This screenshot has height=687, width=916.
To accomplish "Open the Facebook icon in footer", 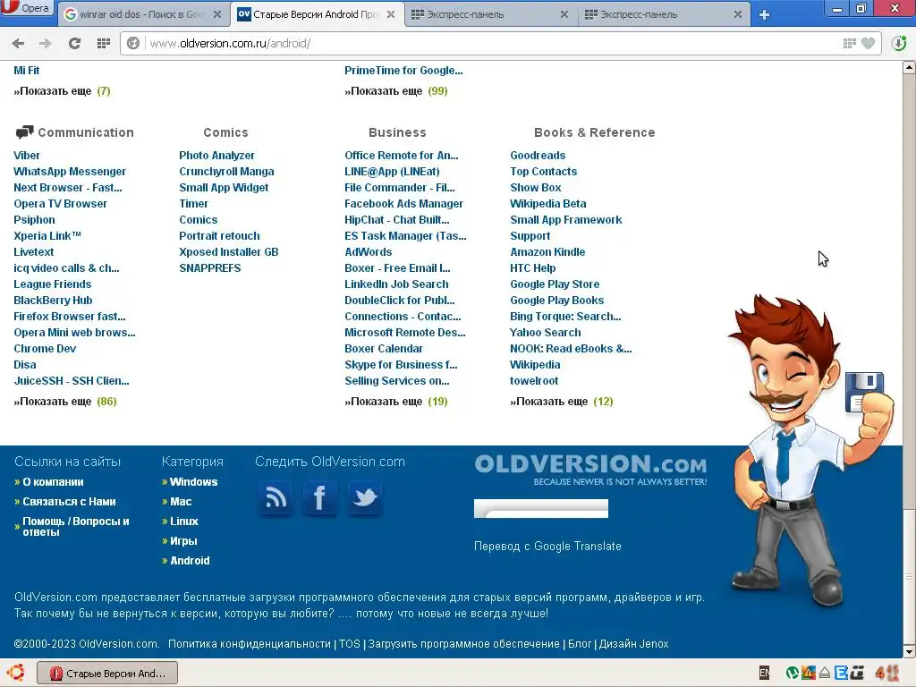I will pyautogui.click(x=319, y=498).
